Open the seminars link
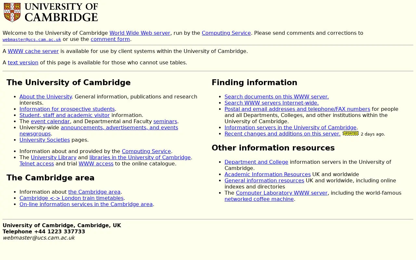Viewport: 416px width, 260px height. point(165,122)
